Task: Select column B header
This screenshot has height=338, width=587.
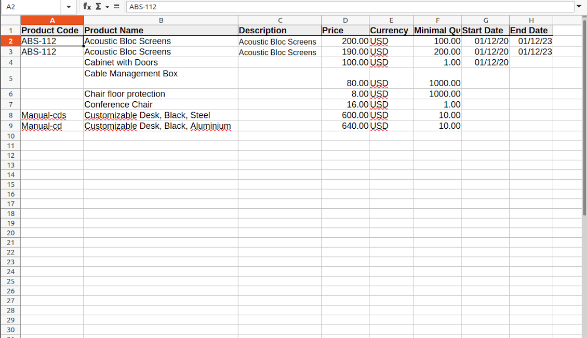Action: coord(161,20)
